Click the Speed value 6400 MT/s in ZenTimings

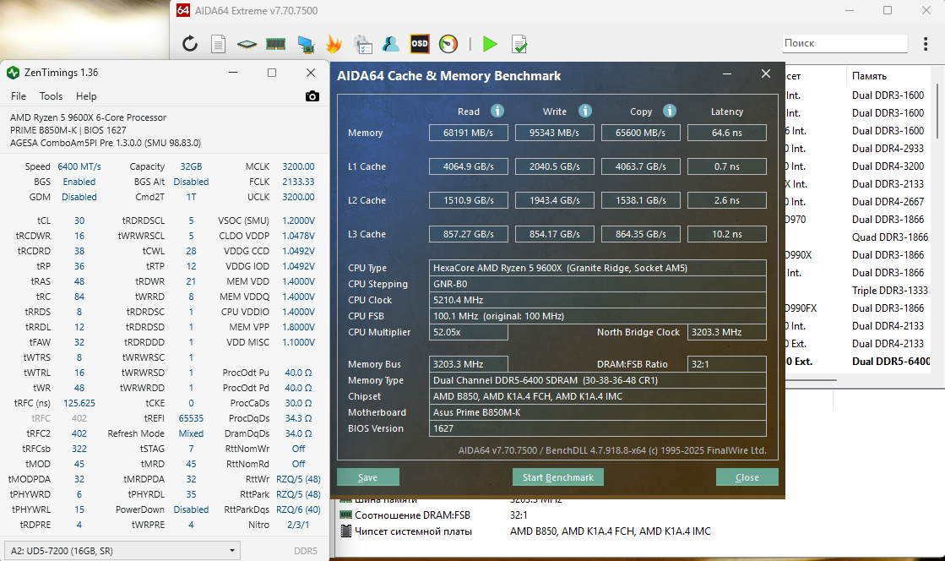click(x=79, y=166)
